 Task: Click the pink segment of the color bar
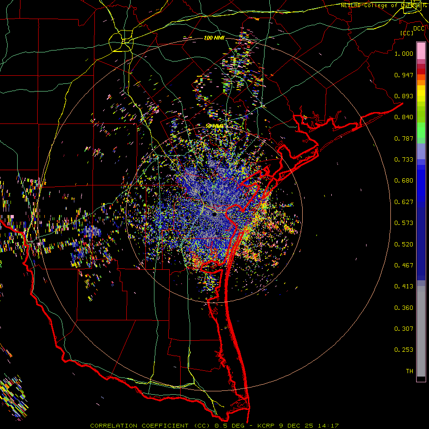click(421, 51)
